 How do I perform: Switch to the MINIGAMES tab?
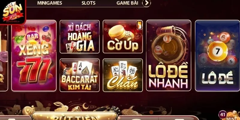click(49, 3)
